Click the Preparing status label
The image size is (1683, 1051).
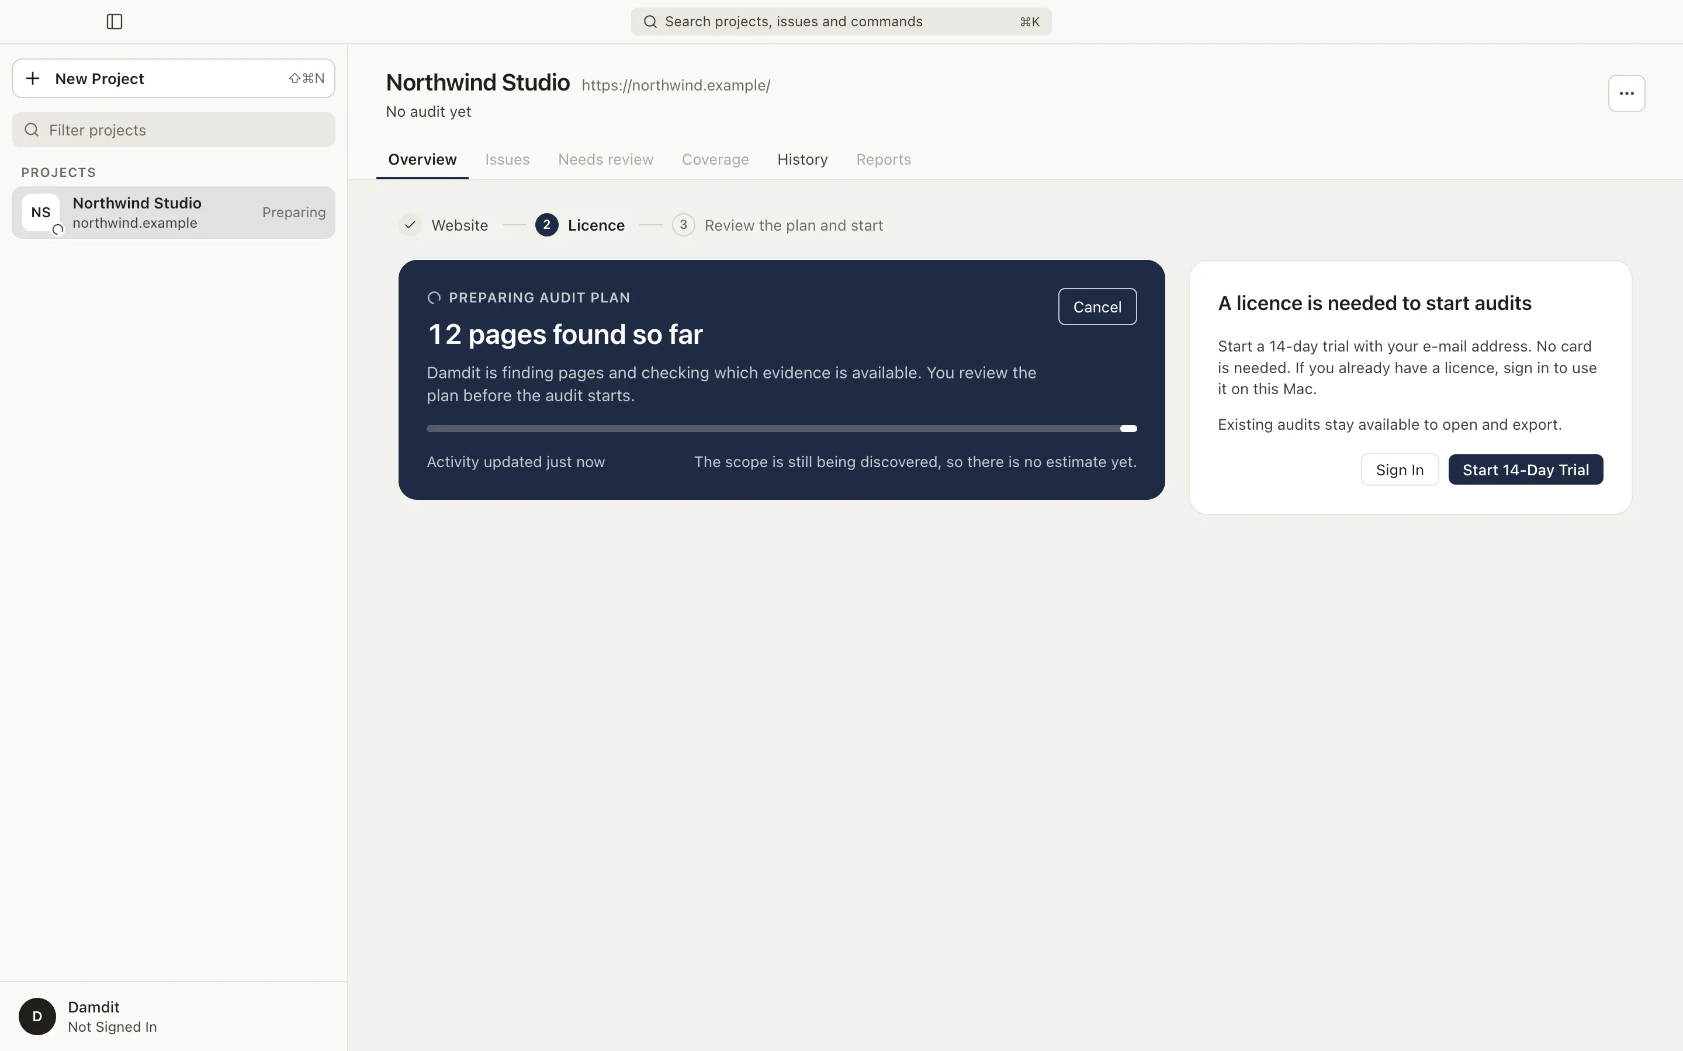[293, 213]
